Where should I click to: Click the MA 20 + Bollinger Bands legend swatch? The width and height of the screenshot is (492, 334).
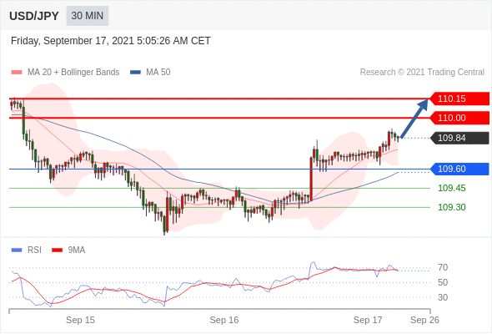17,73
